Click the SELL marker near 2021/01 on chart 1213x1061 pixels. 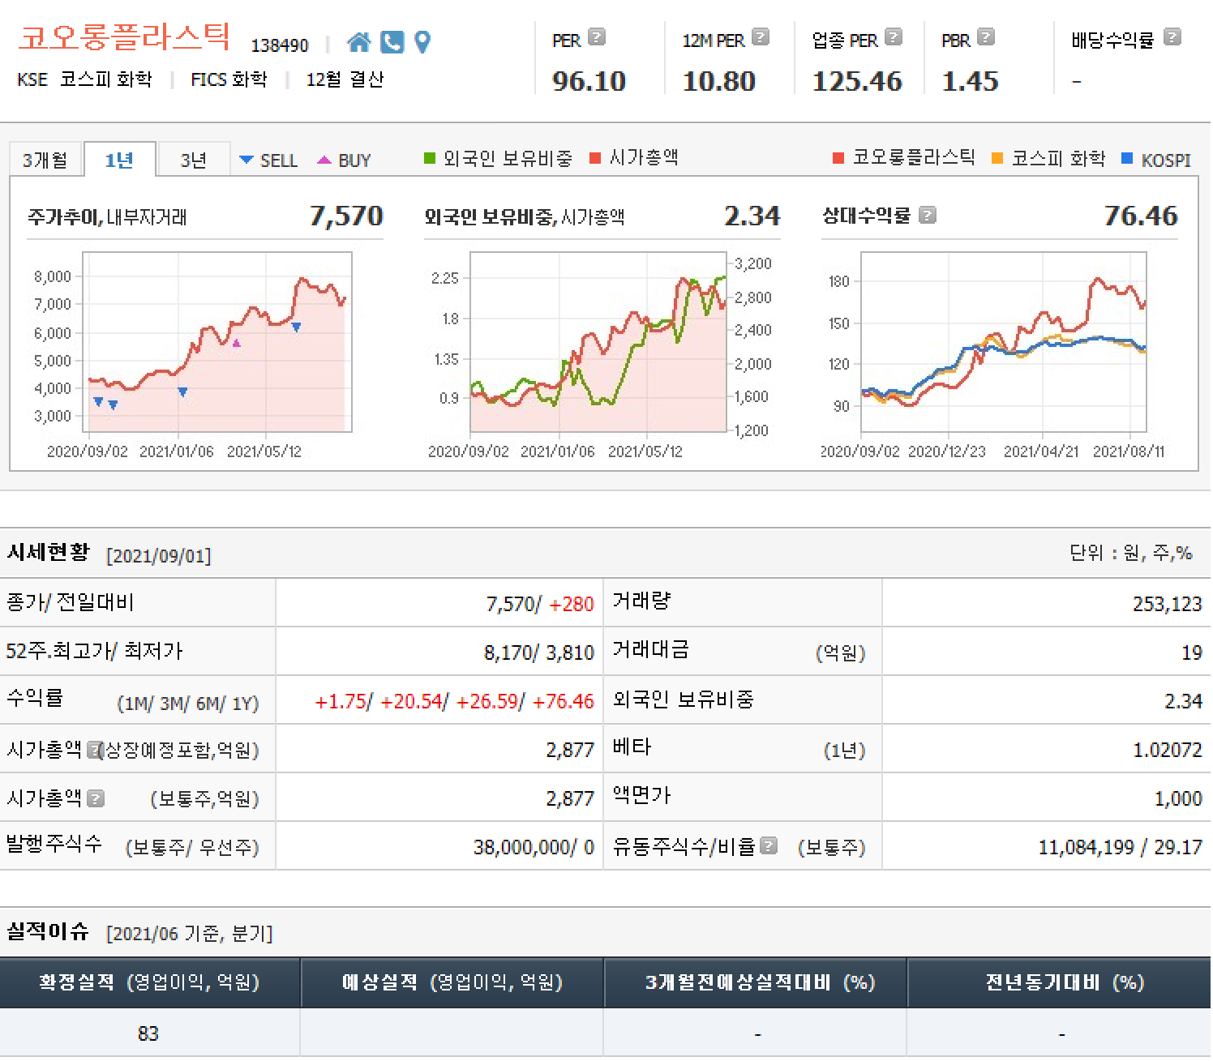[x=182, y=392]
